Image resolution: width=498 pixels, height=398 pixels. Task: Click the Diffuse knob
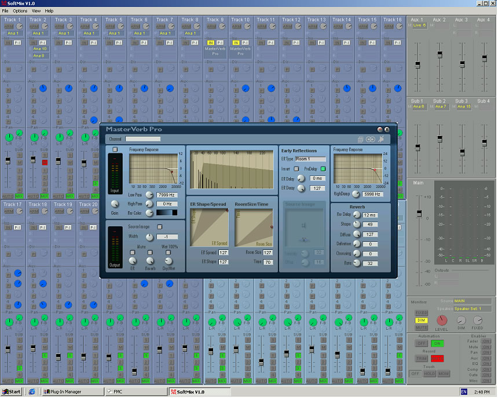(357, 234)
